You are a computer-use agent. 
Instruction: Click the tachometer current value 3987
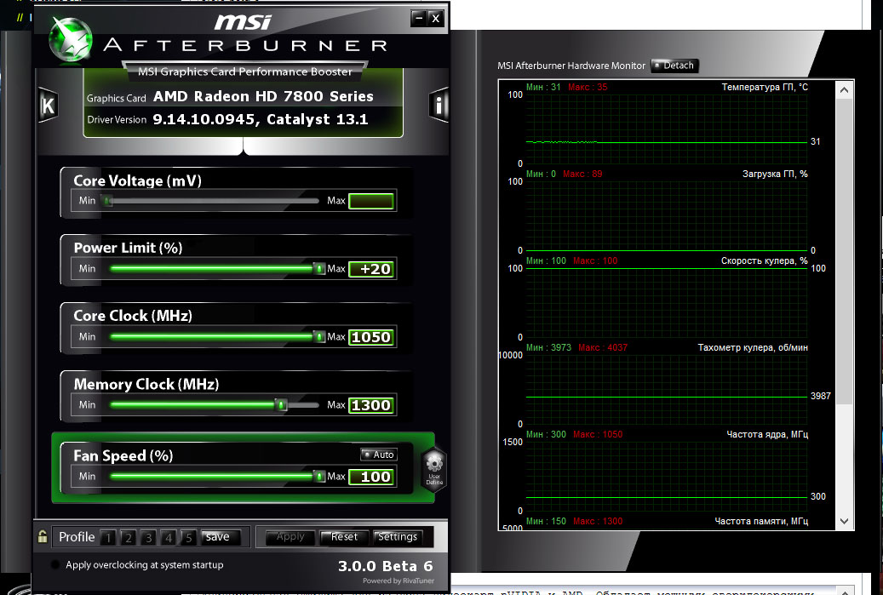click(x=821, y=396)
